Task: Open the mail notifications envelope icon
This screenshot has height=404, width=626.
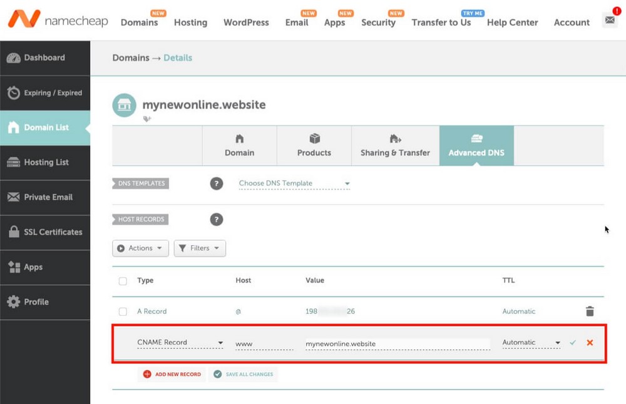Action: click(610, 19)
